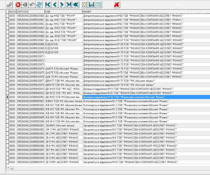This screenshot has height=175, width=210.
Task: Go to the next record arrow
Action: (x=62, y=4)
